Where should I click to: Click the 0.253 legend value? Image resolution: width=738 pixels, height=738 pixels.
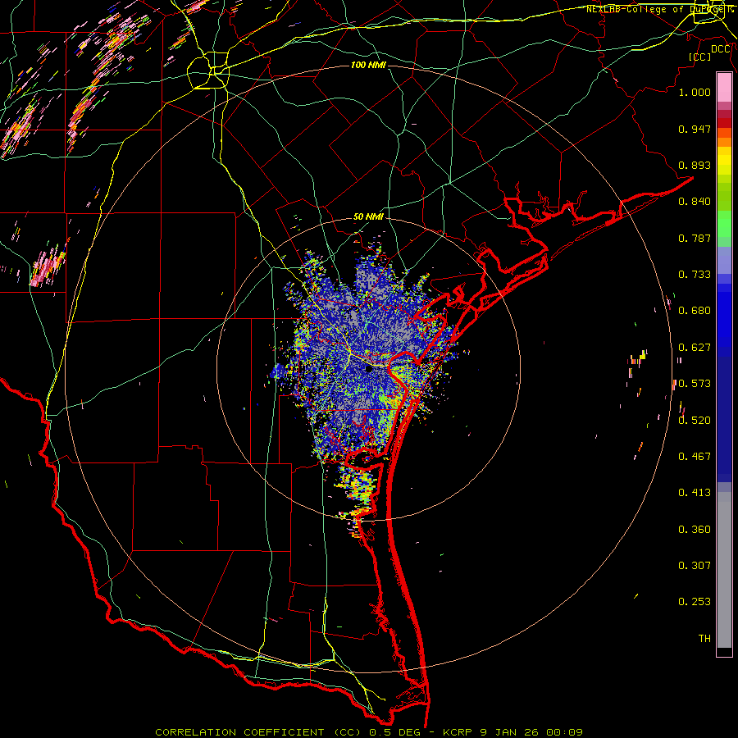tap(695, 602)
